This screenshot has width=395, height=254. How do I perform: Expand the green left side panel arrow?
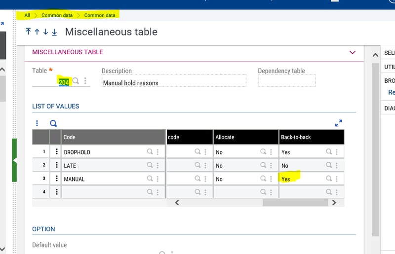[x=15, y=160]
